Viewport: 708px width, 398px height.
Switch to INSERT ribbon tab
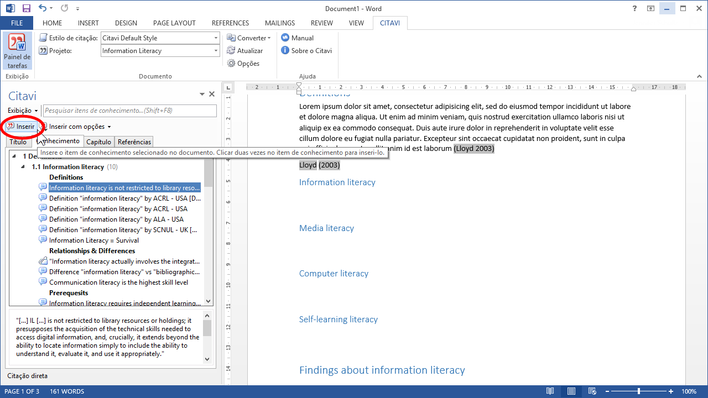(88, 23)
